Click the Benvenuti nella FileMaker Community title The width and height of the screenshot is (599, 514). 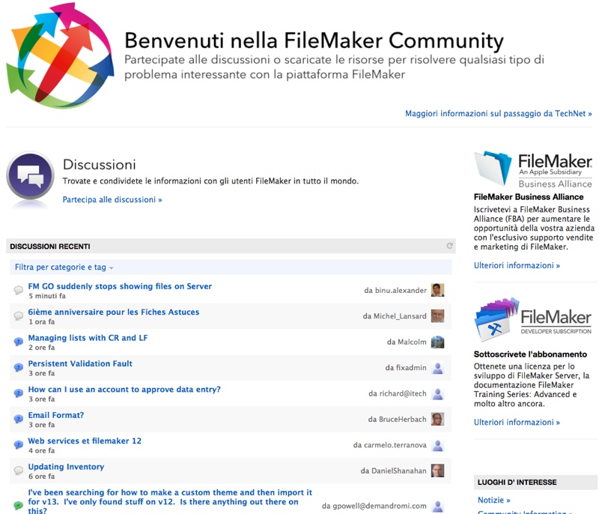point(314,40)
